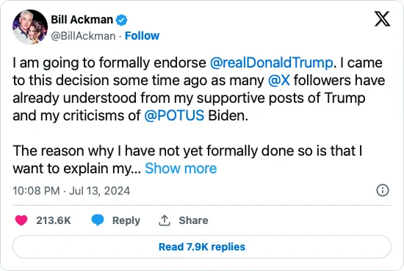Click the share upload arrow icon
404x271 pixels.
tap(164, 220)
